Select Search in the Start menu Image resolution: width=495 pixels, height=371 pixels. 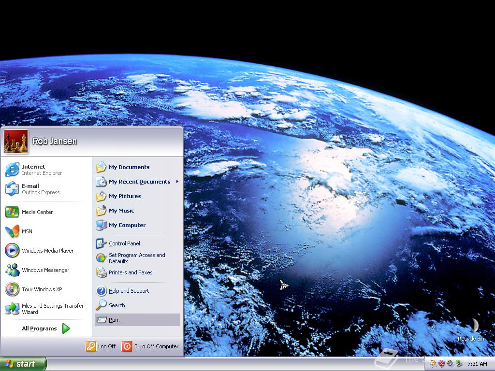(137, 305)
